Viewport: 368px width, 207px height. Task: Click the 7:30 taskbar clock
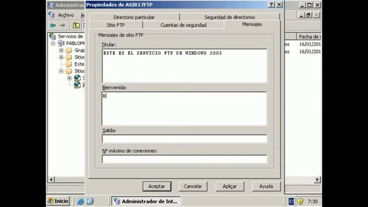(313, 201)
